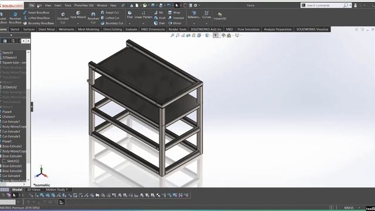The height and width of the screenshot is (211, 375).
Task: Use the Shell tool
Action: pos(159,23)
